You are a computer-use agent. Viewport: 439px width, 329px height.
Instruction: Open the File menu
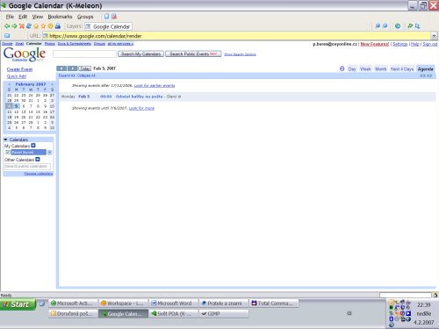click(10, 17)
